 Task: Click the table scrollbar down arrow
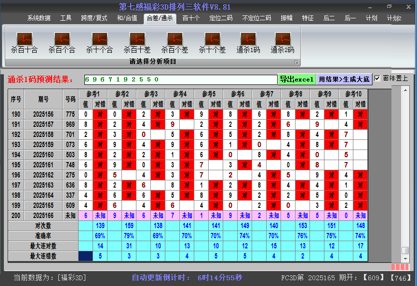(405, 259)
